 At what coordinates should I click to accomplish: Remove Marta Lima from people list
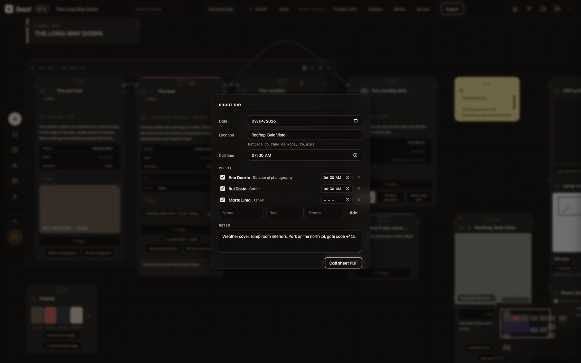tap(359, 200)
